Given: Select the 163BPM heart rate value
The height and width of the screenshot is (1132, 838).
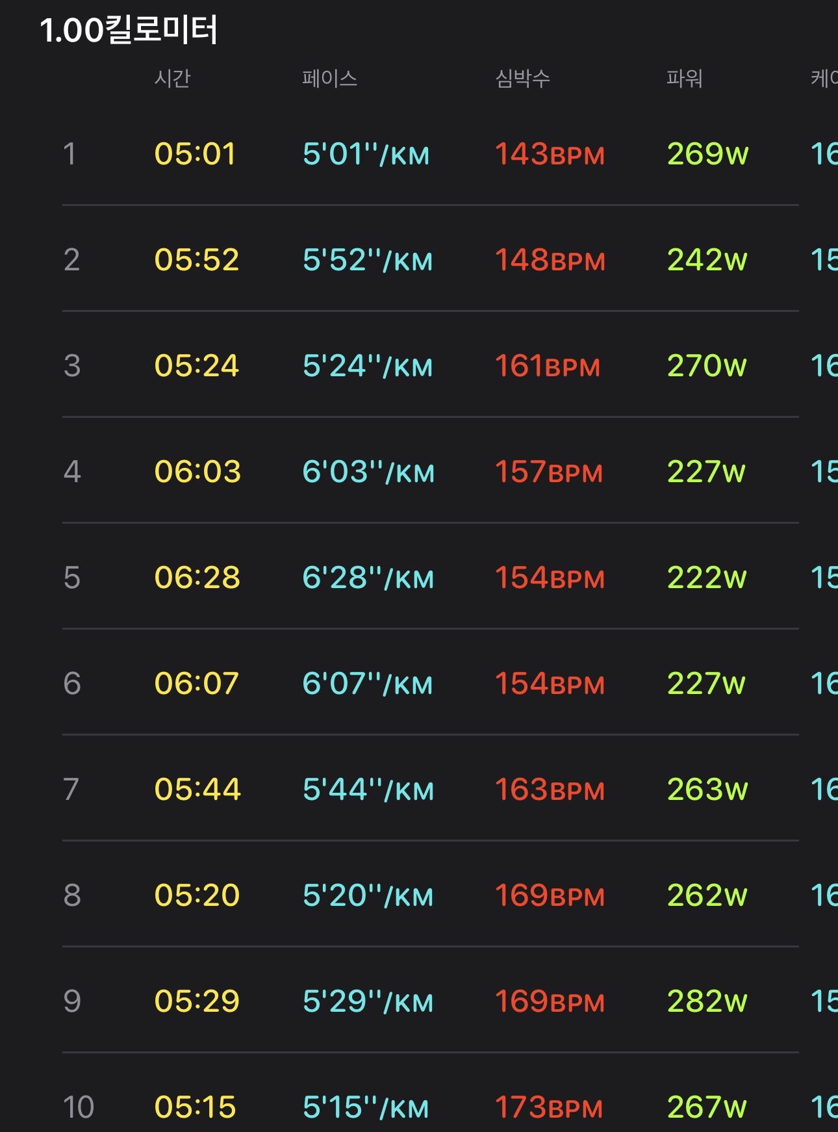Looking at the screenshot, I should pos(550,790).
